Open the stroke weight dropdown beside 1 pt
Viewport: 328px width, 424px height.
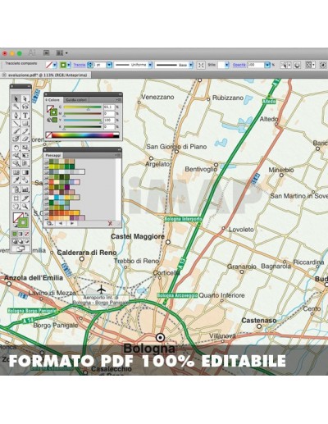109,65
